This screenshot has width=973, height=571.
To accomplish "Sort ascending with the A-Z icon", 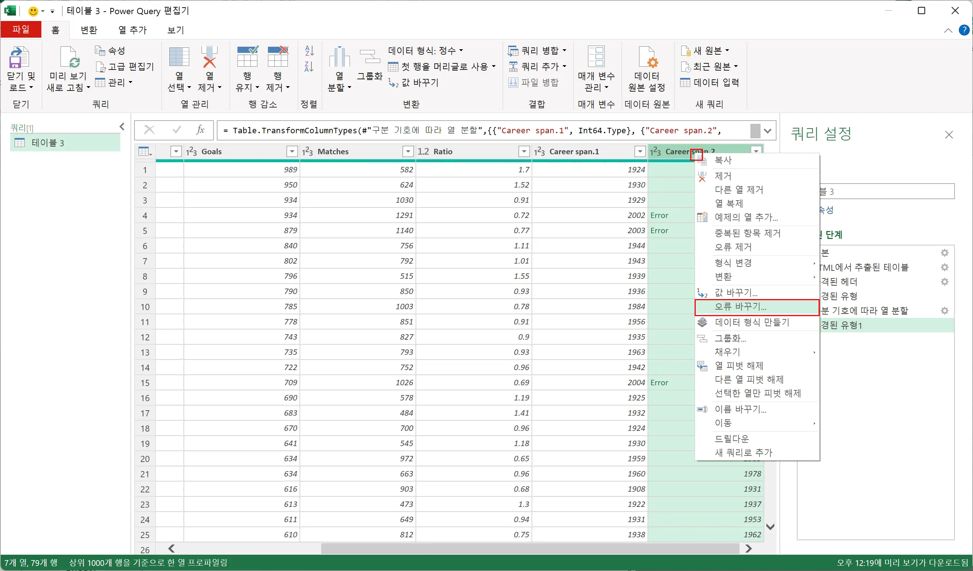I will [x=309, y=50].
